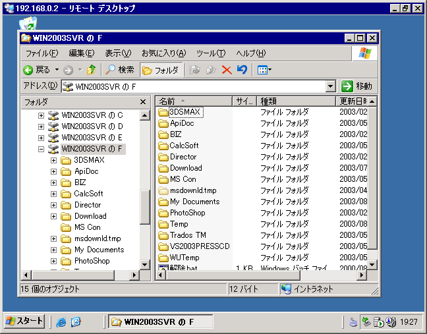Select 3DSMAX folder icon in file list

click(163, 112)
